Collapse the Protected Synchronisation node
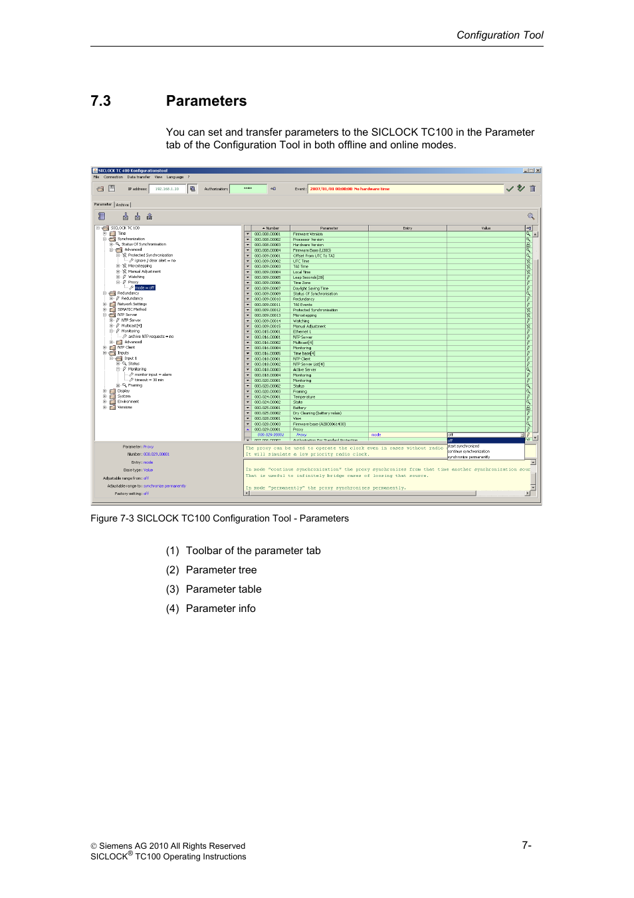 click(x=118, y=255)
